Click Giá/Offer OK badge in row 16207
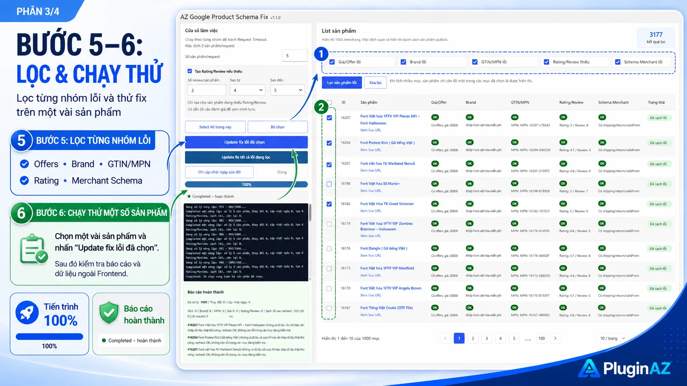 click(x=435, y=117)
